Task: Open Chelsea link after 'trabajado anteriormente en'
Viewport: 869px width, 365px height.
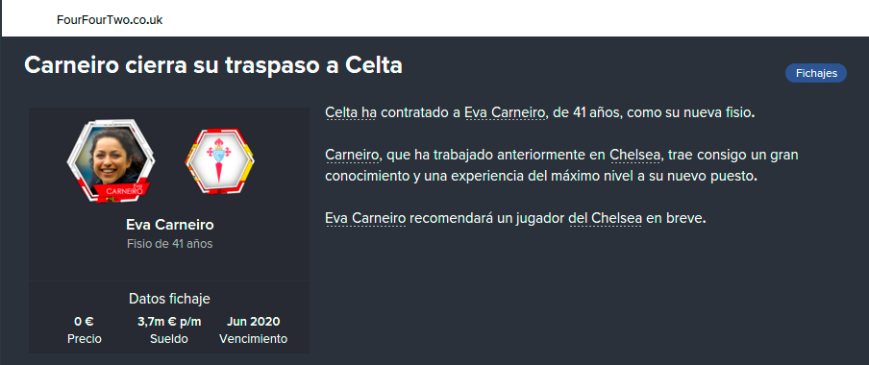Action: tap(635, 155)
